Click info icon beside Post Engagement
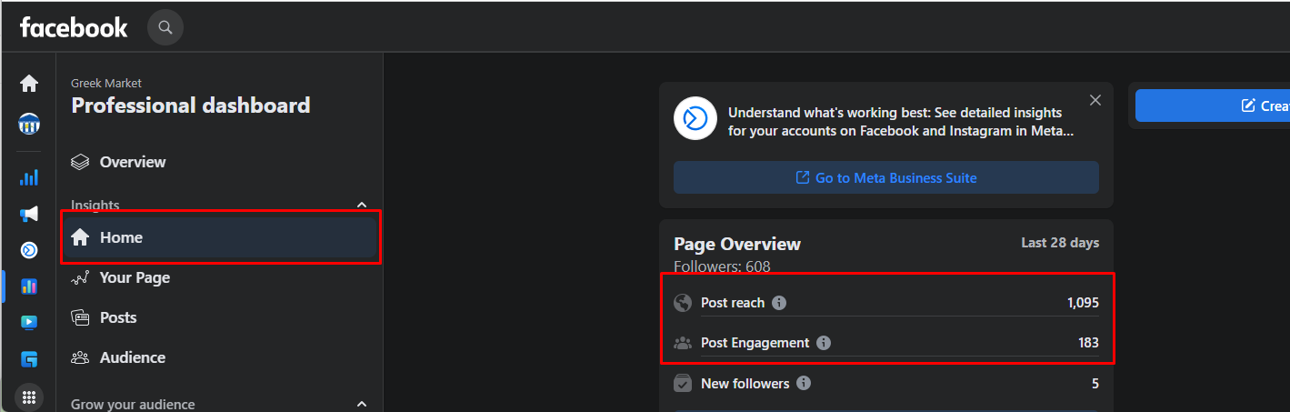Image resolution: width=1290 pixels, height=412 pixels. 824,343
